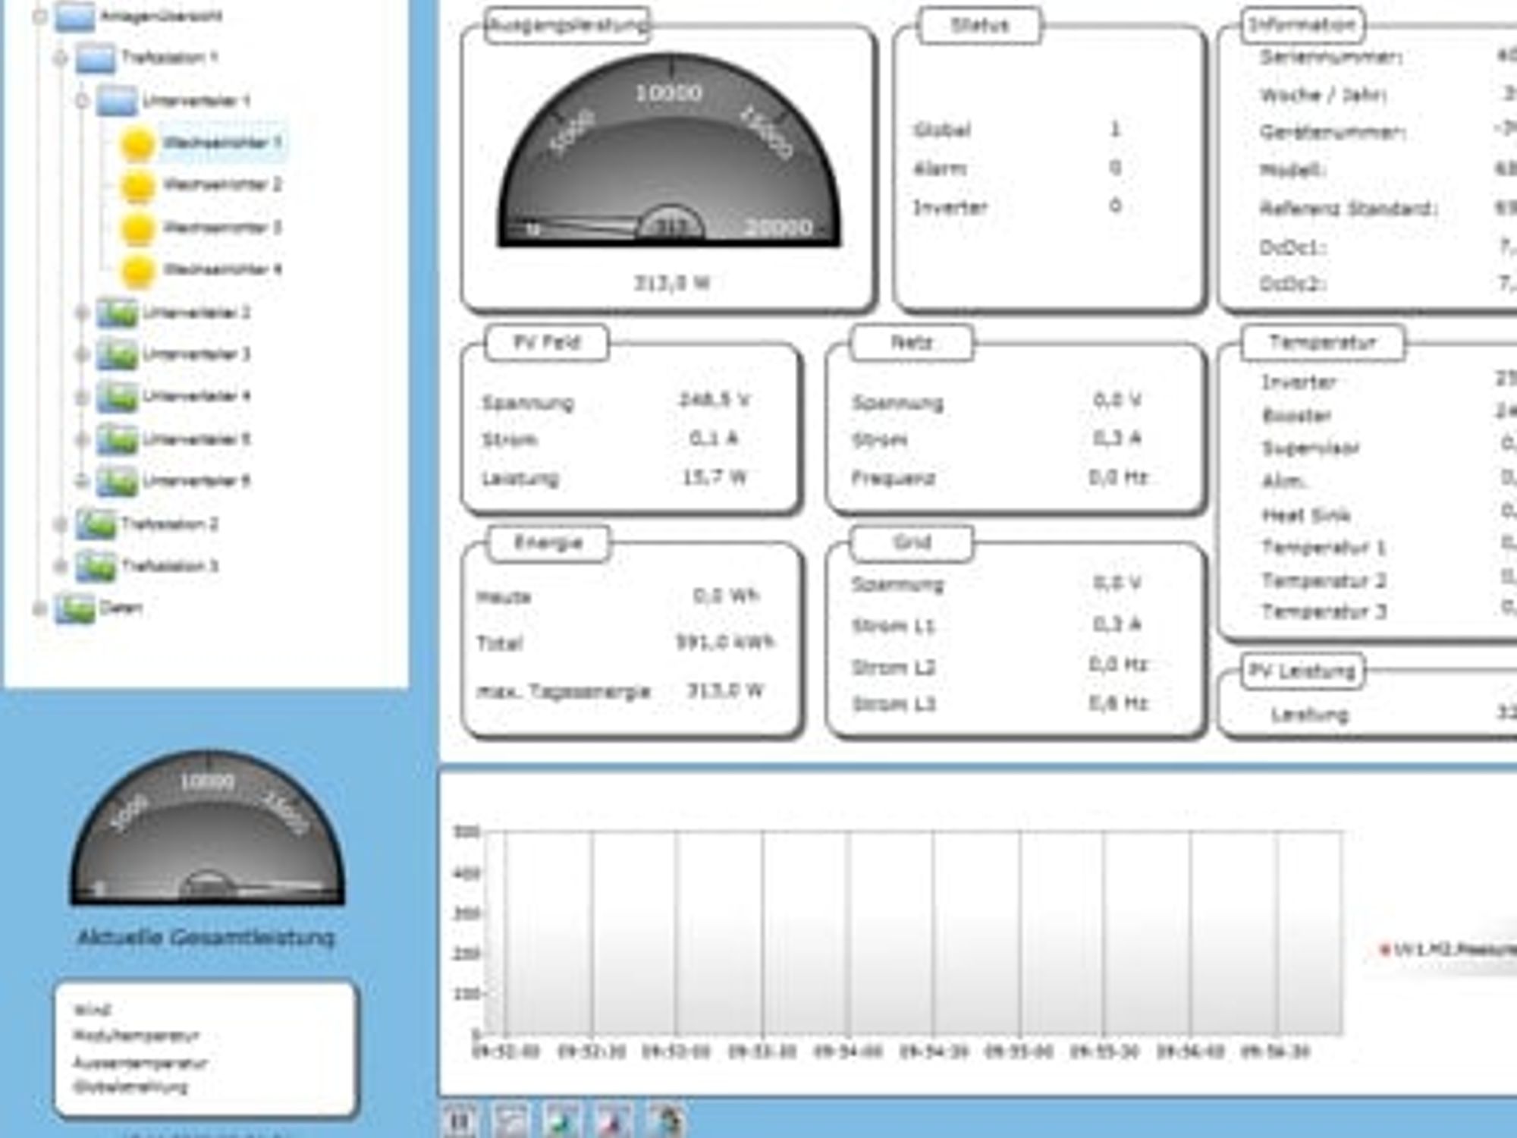
Task: Expand the Unterverteiler 5 node
Action: tap(81, 440)
